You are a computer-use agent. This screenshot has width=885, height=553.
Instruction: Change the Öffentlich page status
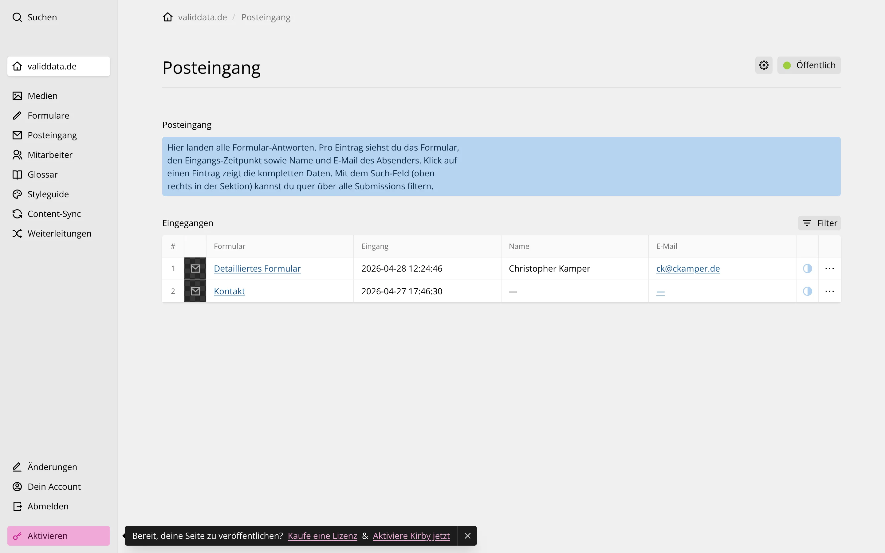808,65
